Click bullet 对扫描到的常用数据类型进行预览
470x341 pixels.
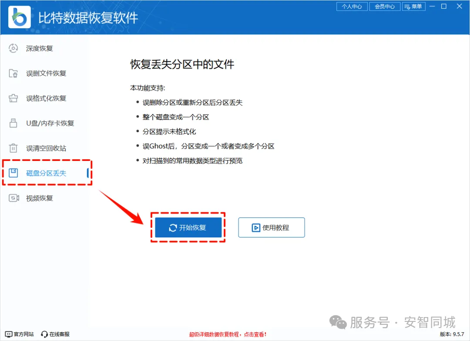pos(192,160)
